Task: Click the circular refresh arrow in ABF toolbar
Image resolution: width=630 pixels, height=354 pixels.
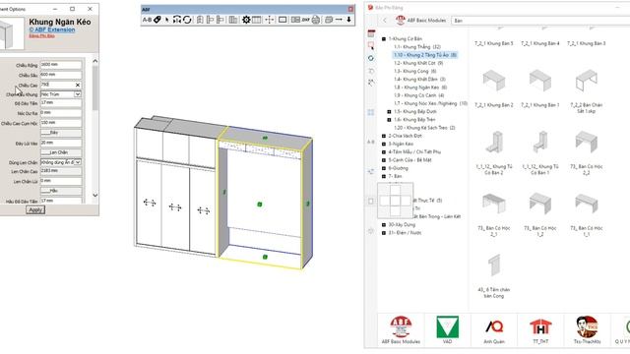Action: pyautogui.click(x=187, y=20)
